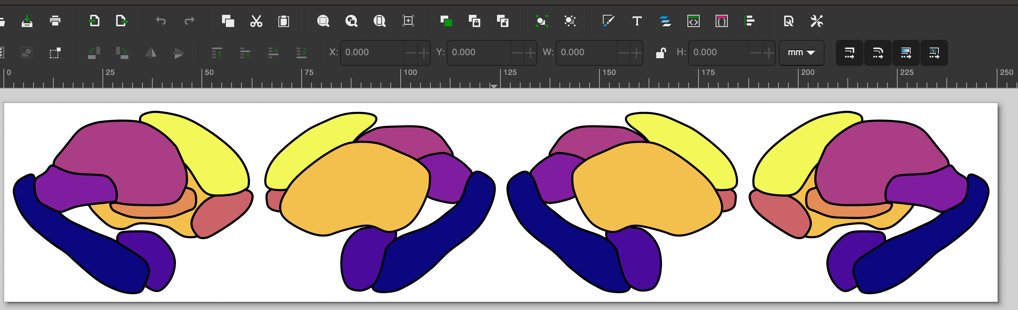Toggle scale rounded corners option
The width and height of the screenshot is (1018, 310).
coord(878,52)
